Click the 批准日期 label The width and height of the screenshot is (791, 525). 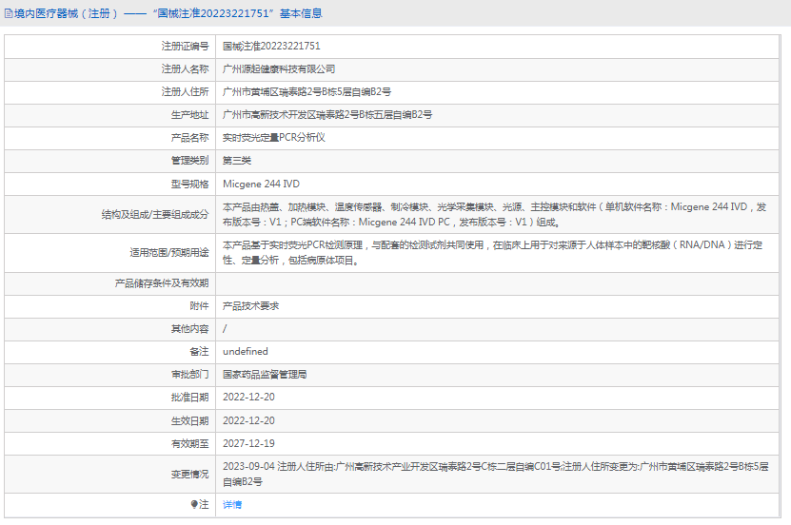pos(189,397)
